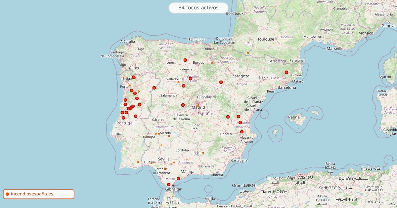Select the small orange marker at Valladolid

(x=178, y=82)
